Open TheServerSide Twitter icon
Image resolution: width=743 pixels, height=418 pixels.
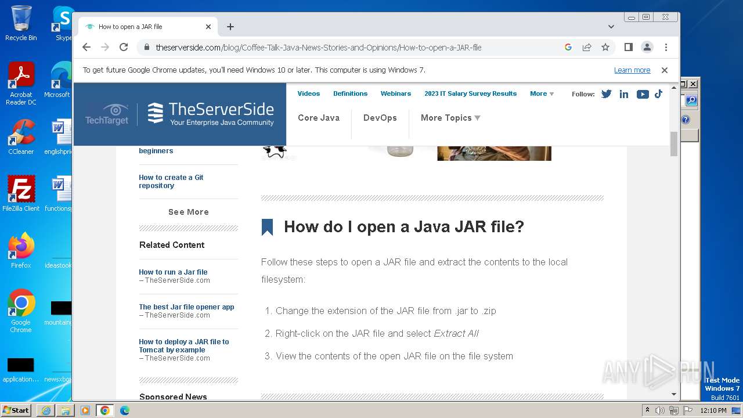[x=607, y=94]
